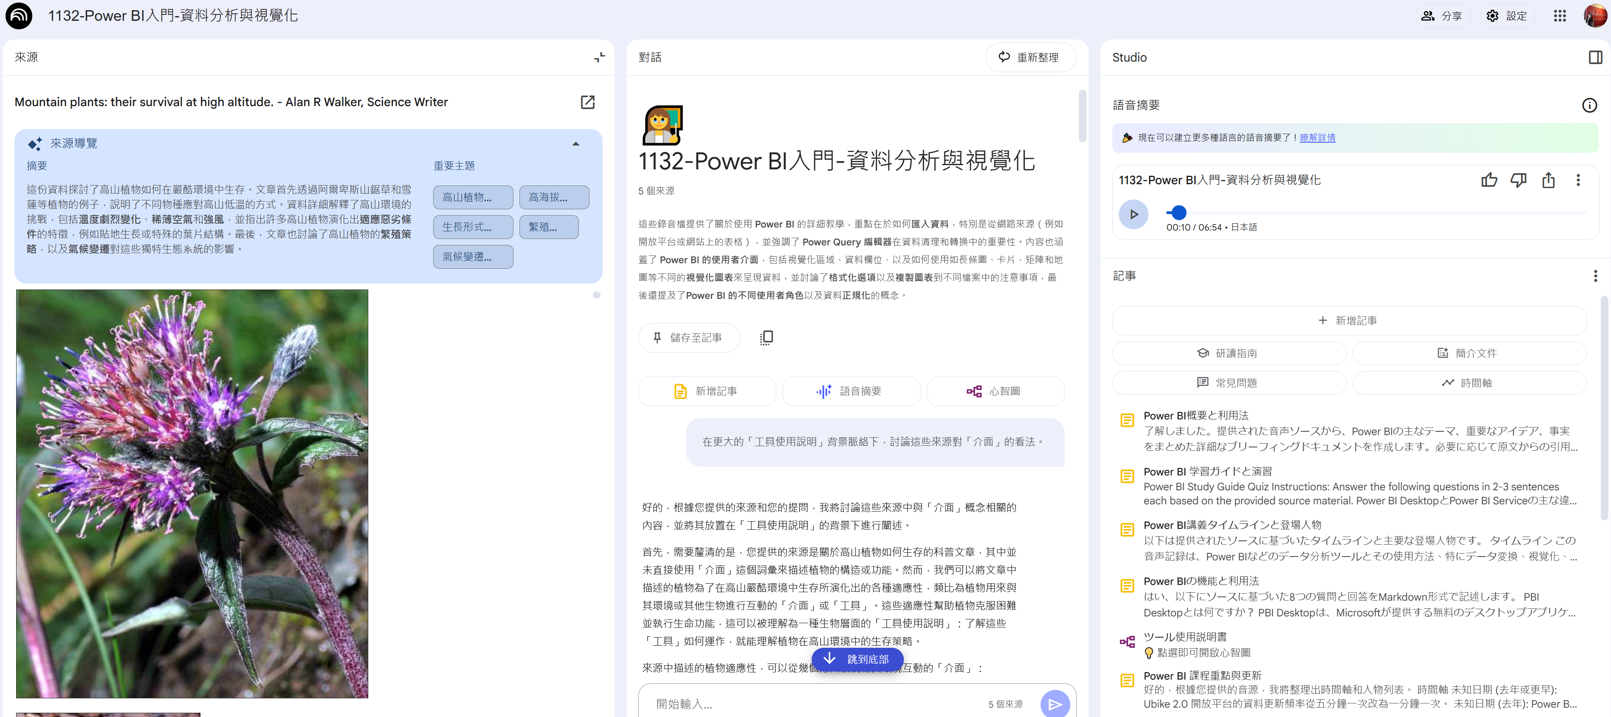The image size is (1611, 717).
Task: Open note Power BI講義タイムラインと登場人物
Action: pyautogui.click(x=1349, y=541)
